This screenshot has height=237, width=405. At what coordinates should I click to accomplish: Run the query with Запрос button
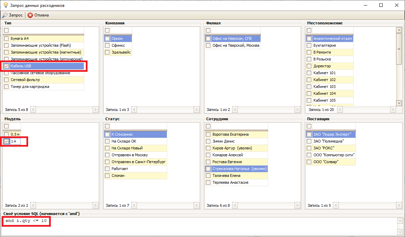click(x=12, y=15)
